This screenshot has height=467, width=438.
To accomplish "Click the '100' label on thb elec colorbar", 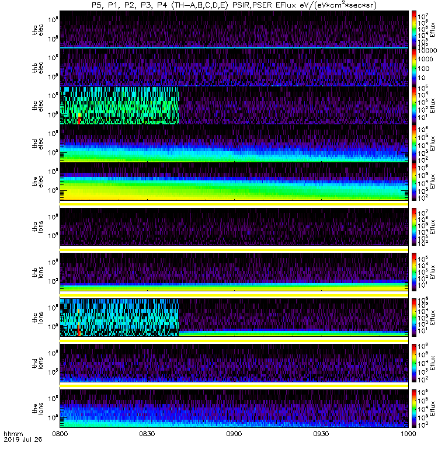I will [423, 68].
